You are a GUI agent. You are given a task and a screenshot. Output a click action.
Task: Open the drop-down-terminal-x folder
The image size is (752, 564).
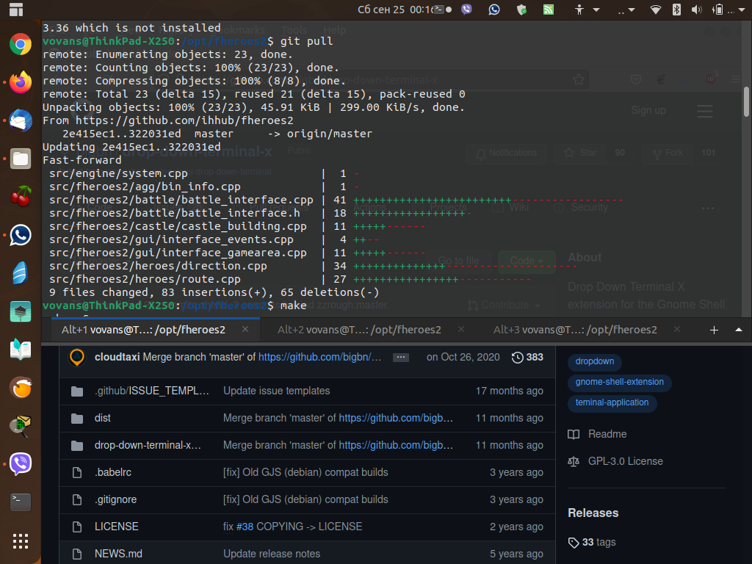148,445
